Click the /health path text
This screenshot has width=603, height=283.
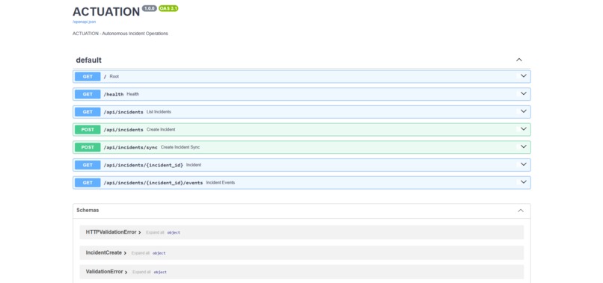pyautogui.click(x=114, y=94)
